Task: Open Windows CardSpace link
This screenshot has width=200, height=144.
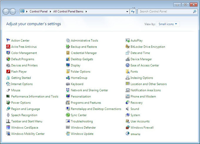Action: [25, 128]
